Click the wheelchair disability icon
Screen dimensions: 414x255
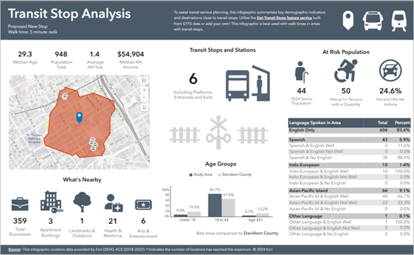[x=346, y=71]
